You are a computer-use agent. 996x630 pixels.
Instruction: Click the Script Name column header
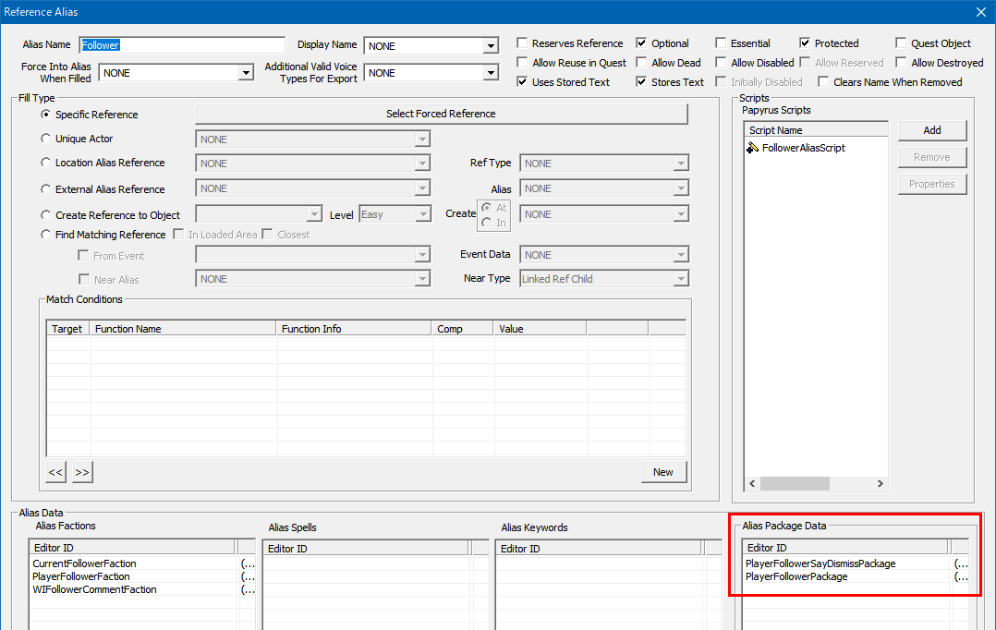coord(816,130)
